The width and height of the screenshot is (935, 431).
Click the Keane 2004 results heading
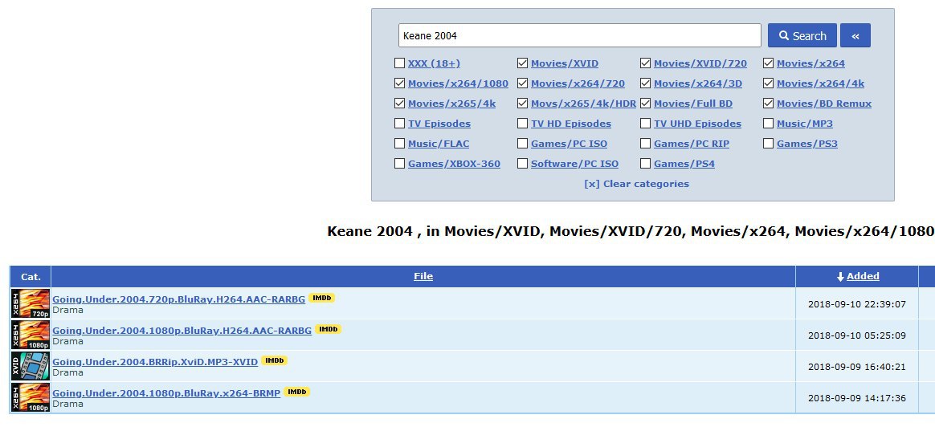[631, 231]
